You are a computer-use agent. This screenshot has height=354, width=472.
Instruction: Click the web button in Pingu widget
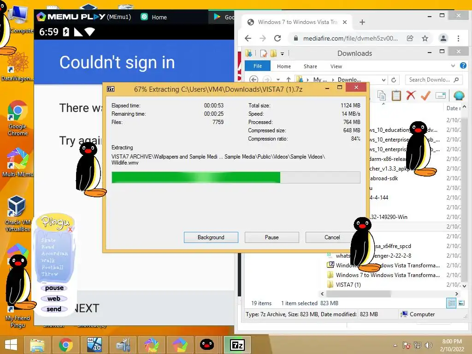(x=54, y=298)
